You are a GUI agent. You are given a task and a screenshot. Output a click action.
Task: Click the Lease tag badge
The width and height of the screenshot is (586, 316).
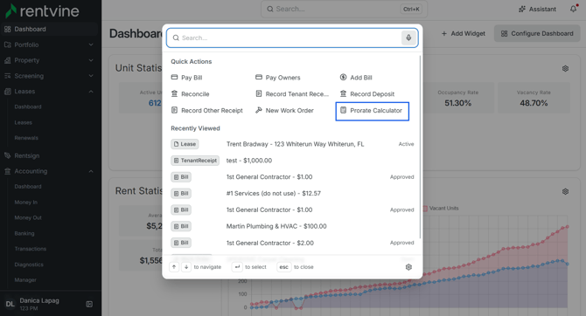coord(185,144)
